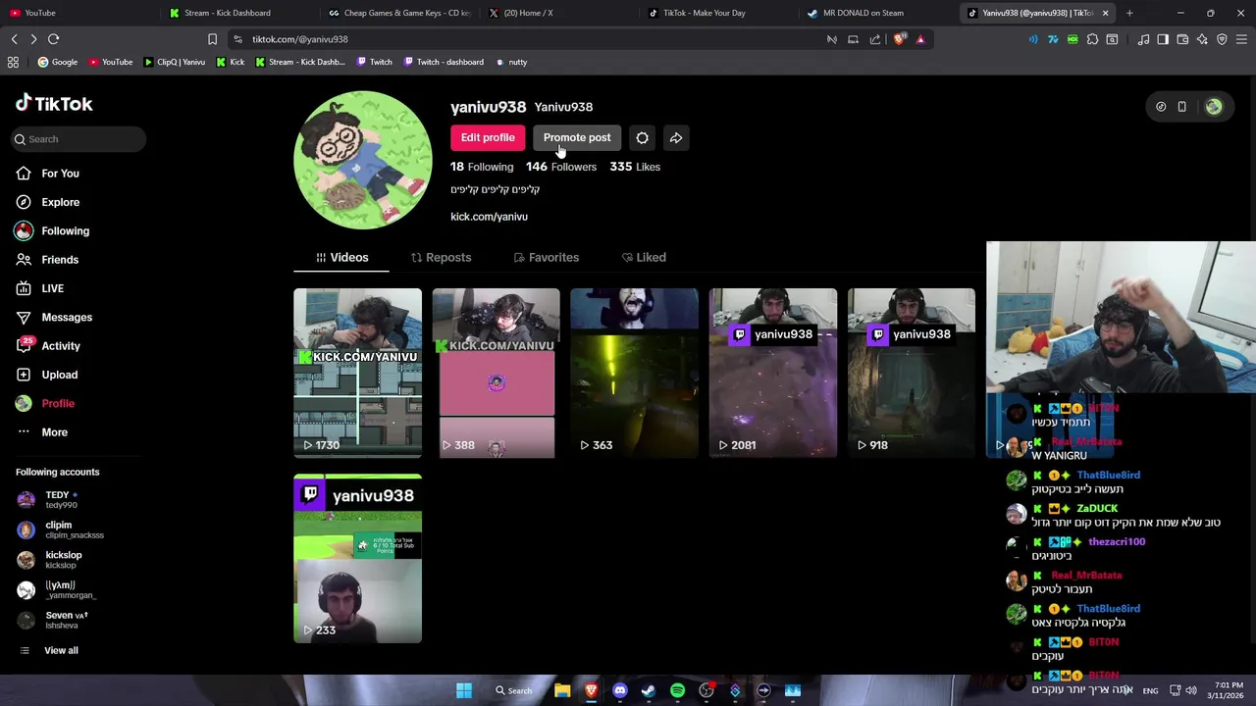Viewport: 1256px width, 706px height.
Task: Open the video with 363 views
Action: pyautogui.click(x=635, y=373)
